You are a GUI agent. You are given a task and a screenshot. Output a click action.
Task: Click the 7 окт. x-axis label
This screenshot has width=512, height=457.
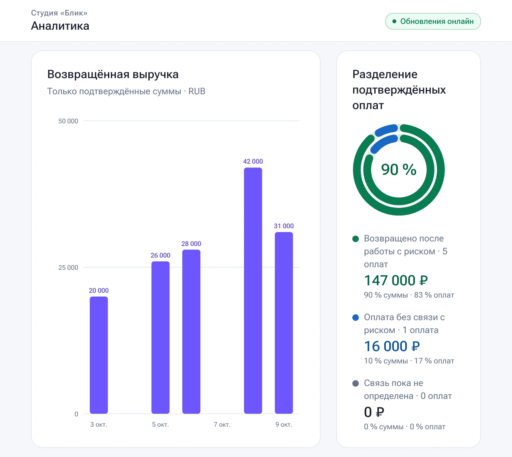tap(222, 424)
